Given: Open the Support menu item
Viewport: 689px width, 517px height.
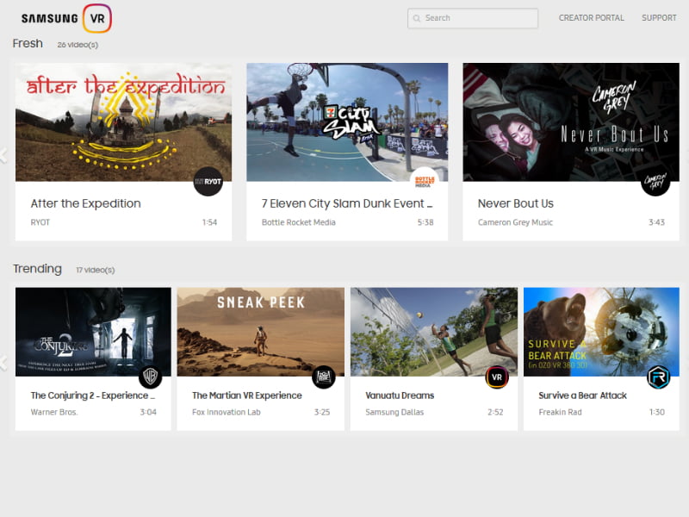Looking at the screenshot, I should coord(659,18).
